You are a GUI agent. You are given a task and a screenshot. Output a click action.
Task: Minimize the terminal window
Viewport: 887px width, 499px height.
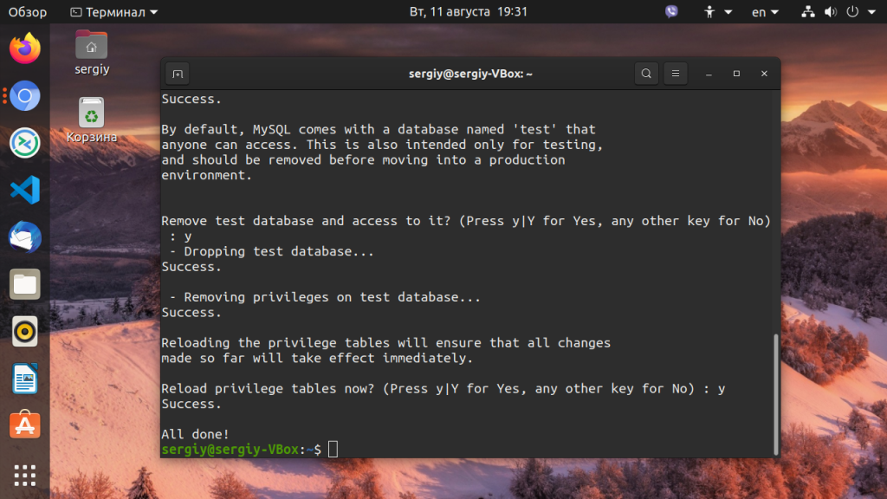(x=709, y=74)
